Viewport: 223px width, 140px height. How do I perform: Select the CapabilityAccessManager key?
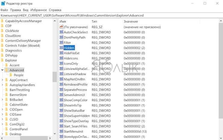click(x=24, y=21)
